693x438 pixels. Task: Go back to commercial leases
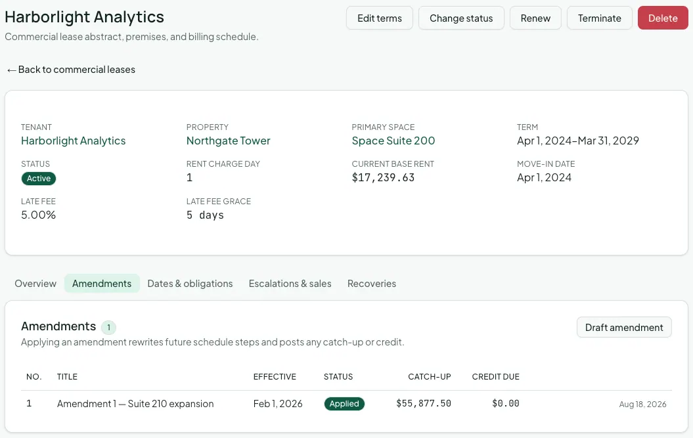71,70
